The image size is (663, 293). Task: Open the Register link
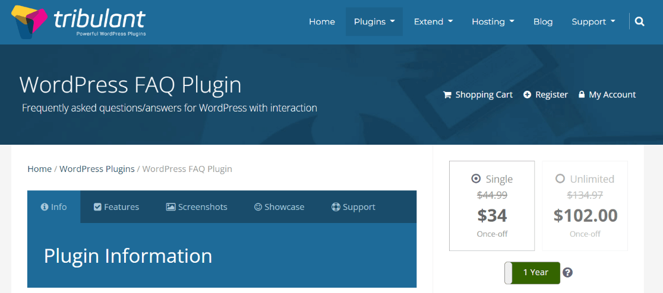[x=545, y=95]
